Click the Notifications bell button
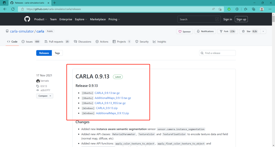Viewport: 275px width, 147px height. click(205, 31)
